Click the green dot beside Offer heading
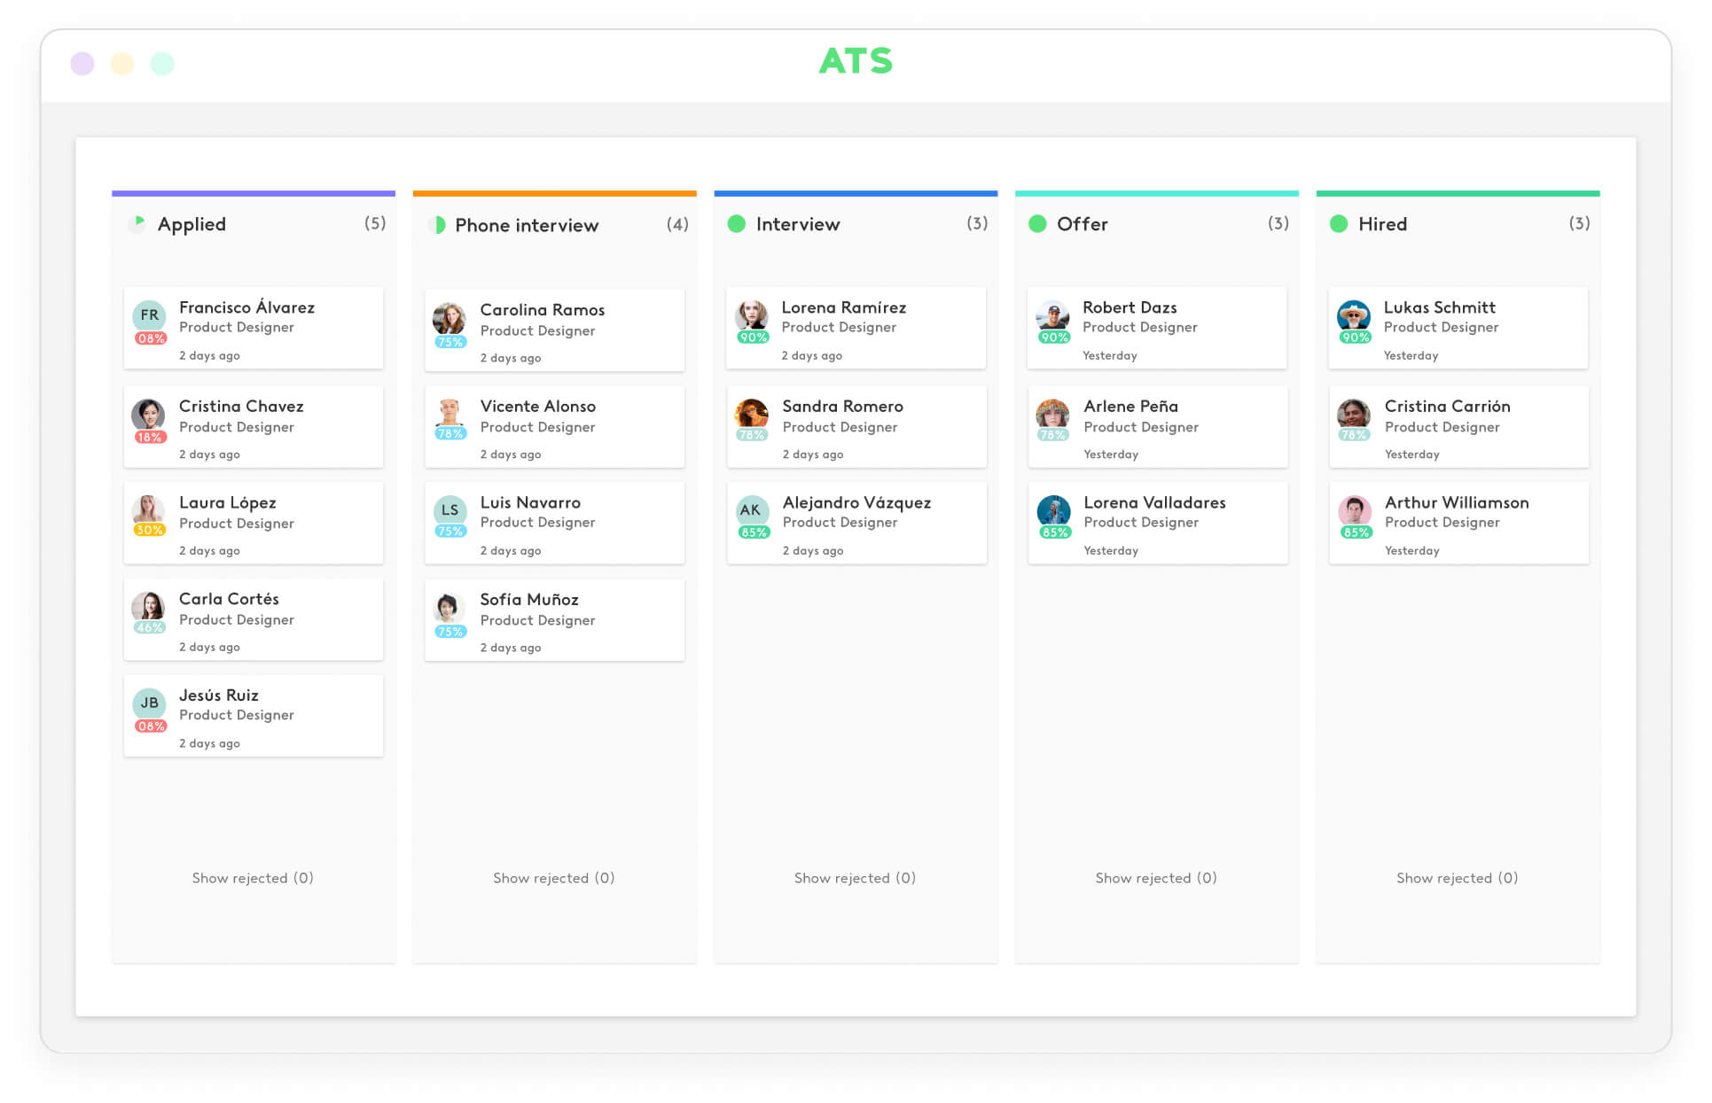 tap(1037, 224)
